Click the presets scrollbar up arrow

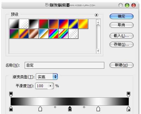tap(98, 22)
